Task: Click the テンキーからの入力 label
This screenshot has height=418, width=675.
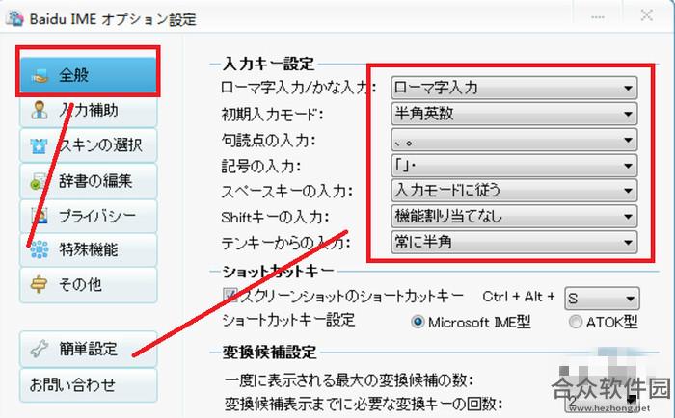Action: tap(285, 244)
